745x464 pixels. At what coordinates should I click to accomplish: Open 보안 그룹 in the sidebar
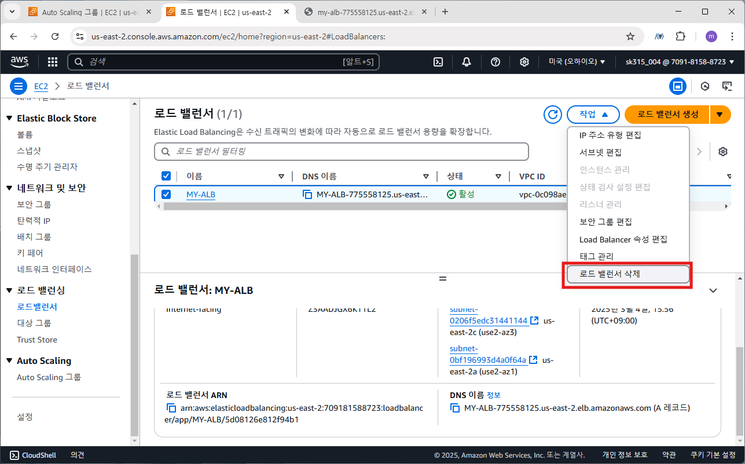[34, 204]
